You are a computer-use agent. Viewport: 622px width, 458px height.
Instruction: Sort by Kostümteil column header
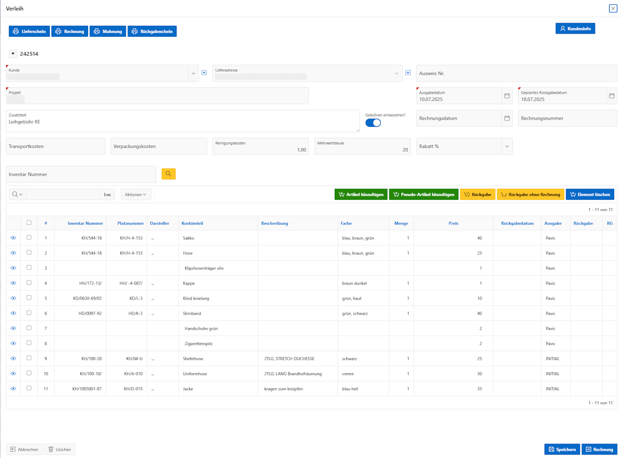click(x=192, y=224)
